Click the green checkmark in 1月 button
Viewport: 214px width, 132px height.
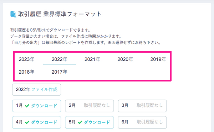pyautogui.click(x=27, y=106)
